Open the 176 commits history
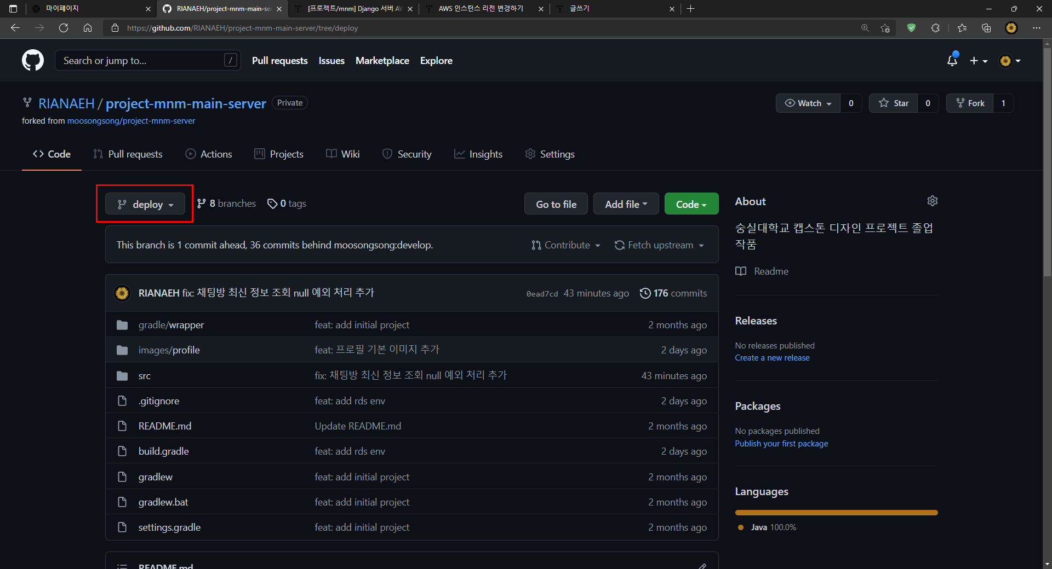The image size is (1052, 569). coord(673,293)
